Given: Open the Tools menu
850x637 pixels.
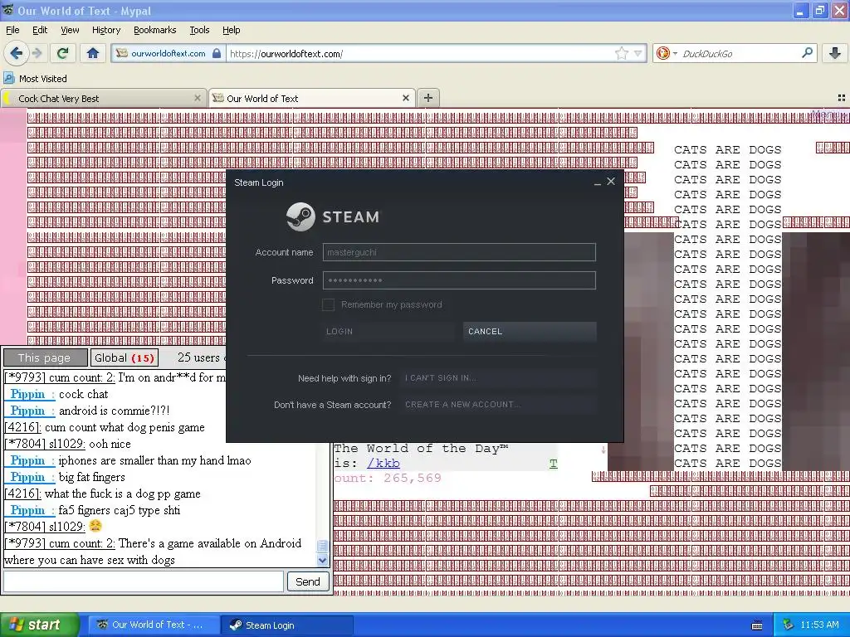Looking at the screenshot, I should 199,30.
